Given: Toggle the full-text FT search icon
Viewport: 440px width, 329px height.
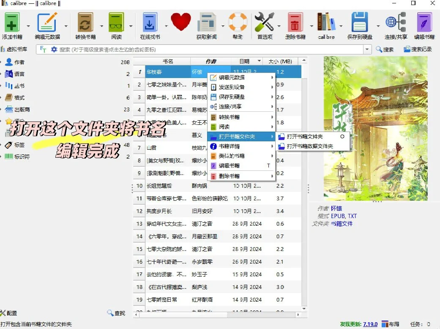Looking at the screenshot, I should point(43,49).
